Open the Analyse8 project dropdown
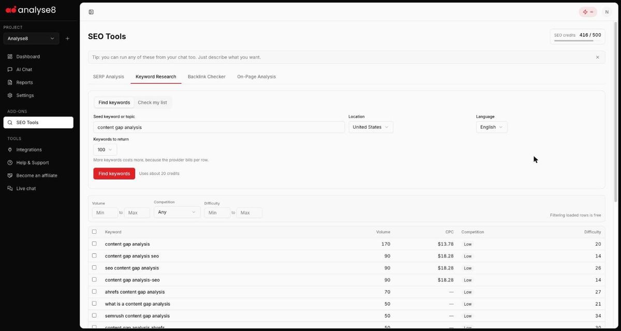 click(31, 39)
